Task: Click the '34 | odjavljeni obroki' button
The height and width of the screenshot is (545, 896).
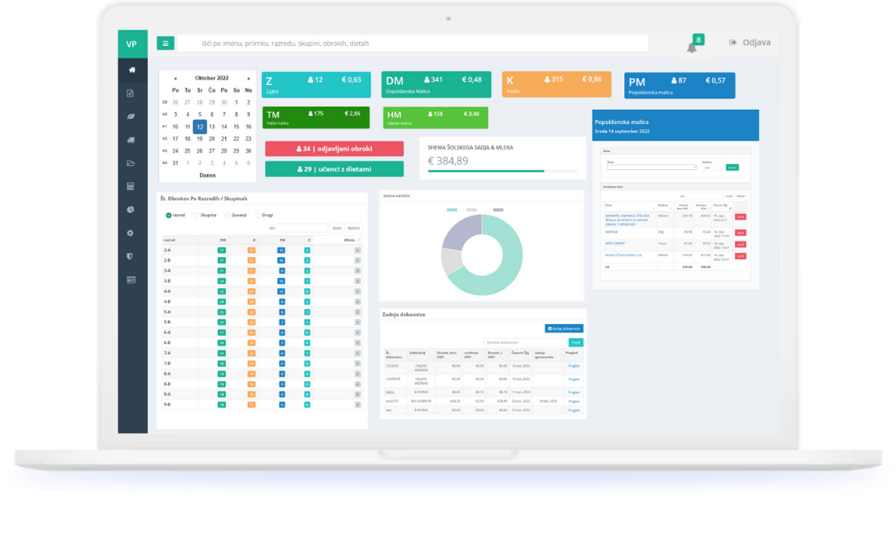Action: [334, 148]
